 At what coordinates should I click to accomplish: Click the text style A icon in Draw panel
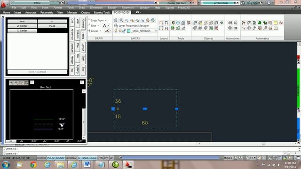[x=104, y=25]
